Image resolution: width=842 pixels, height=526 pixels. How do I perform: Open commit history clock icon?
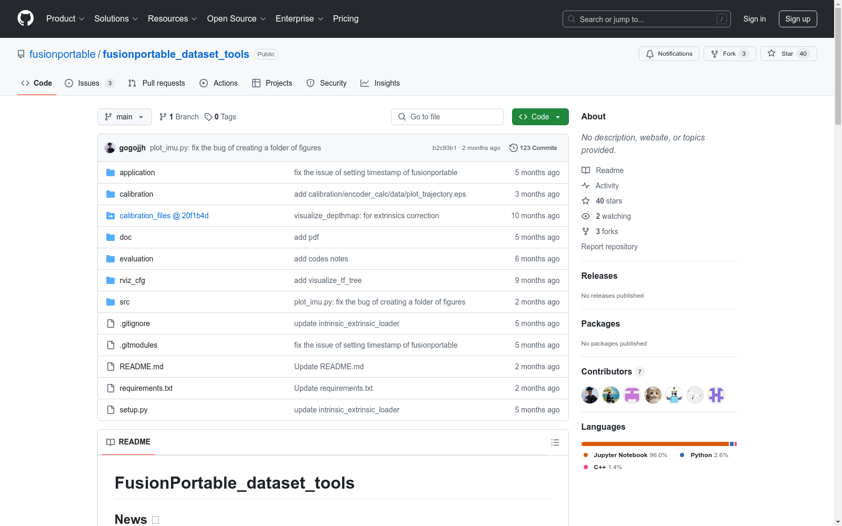point(514,148)
